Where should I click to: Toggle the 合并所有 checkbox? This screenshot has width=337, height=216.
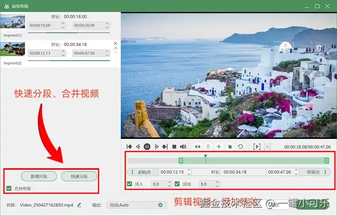[x=9, y=189]
